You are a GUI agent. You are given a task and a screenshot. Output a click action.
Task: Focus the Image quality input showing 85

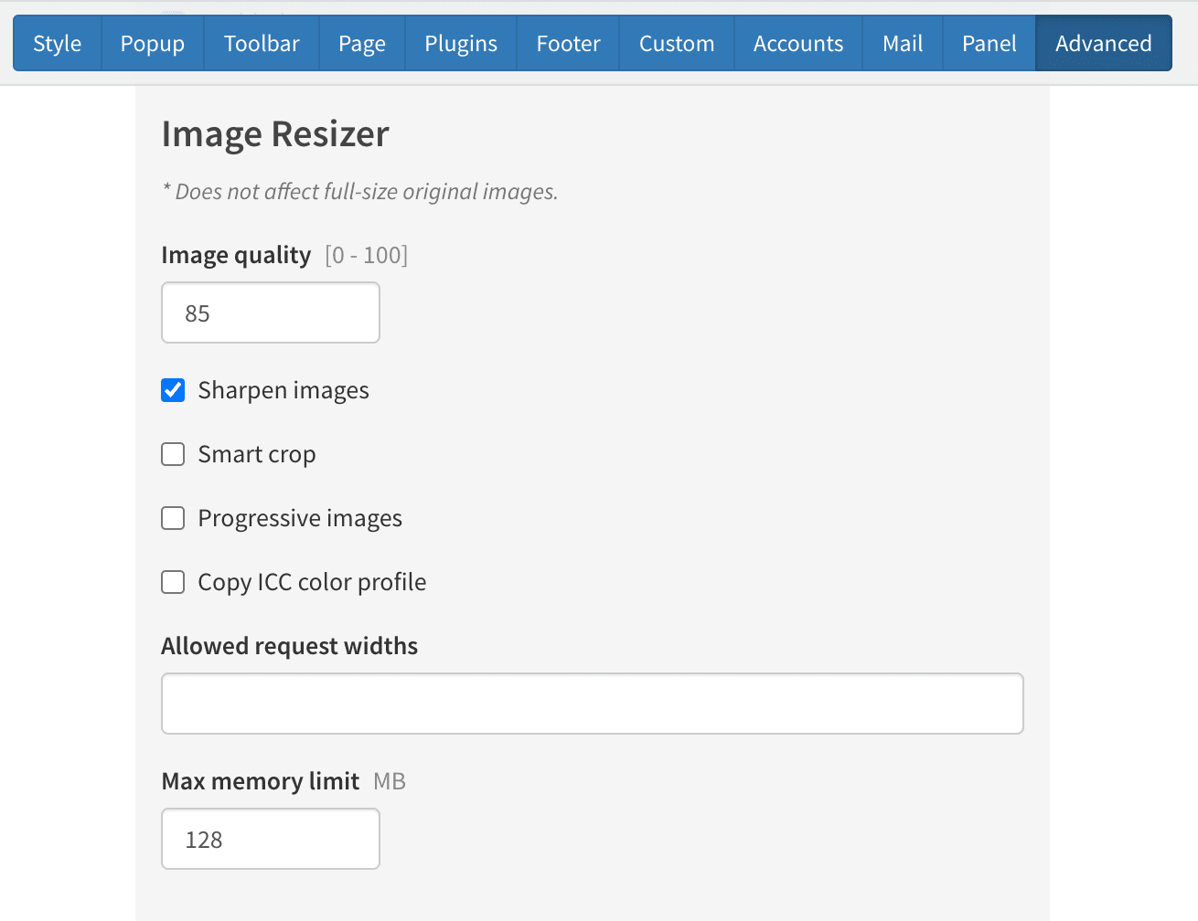pos(270,312)
